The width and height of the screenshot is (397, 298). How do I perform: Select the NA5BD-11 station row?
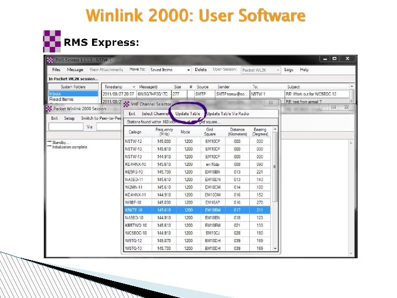tap(197, 179)
